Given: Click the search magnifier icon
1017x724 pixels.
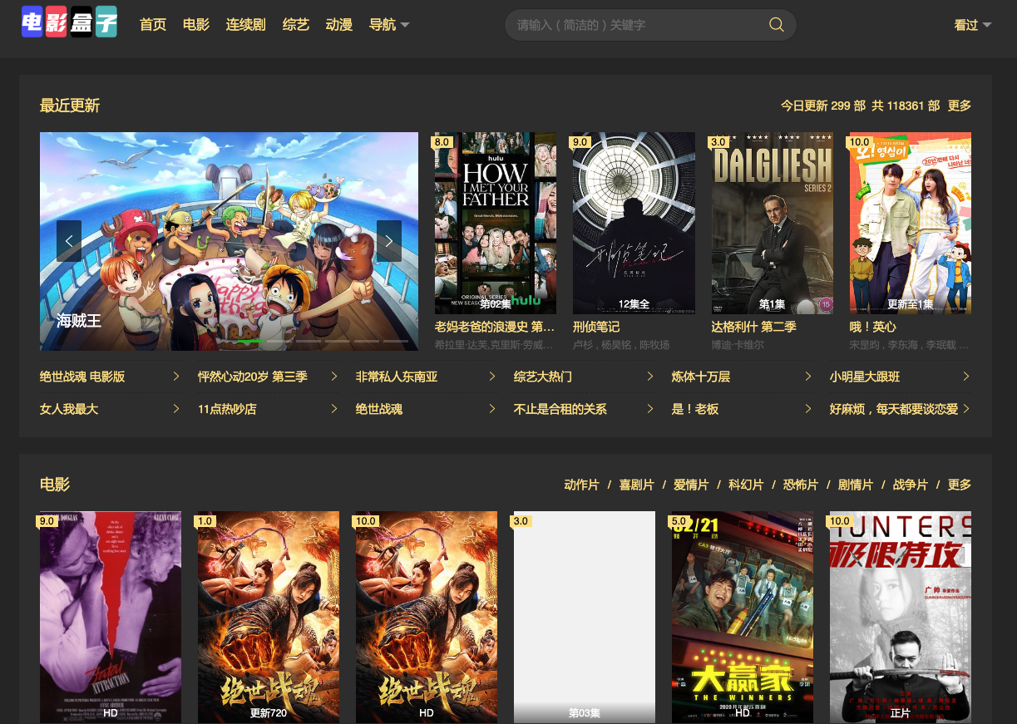Looking at the screenshot, I should coord(777,25).
